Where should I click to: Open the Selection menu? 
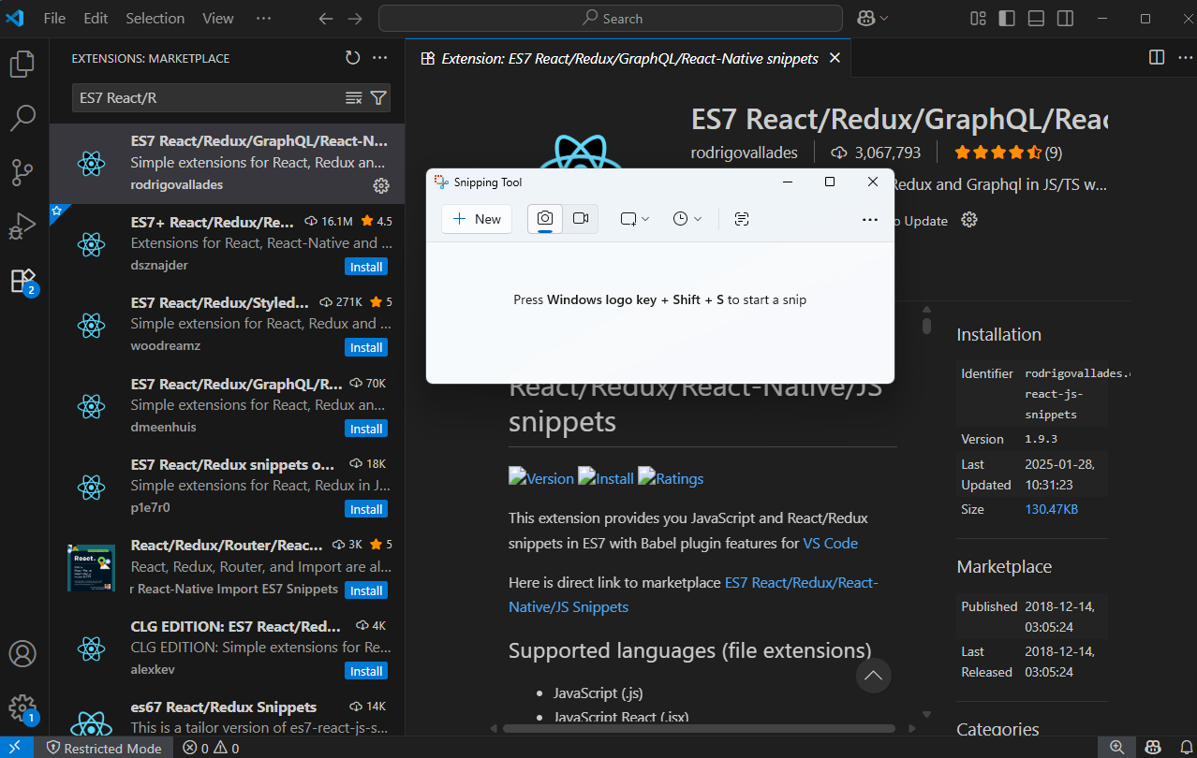tap(155, 18)
